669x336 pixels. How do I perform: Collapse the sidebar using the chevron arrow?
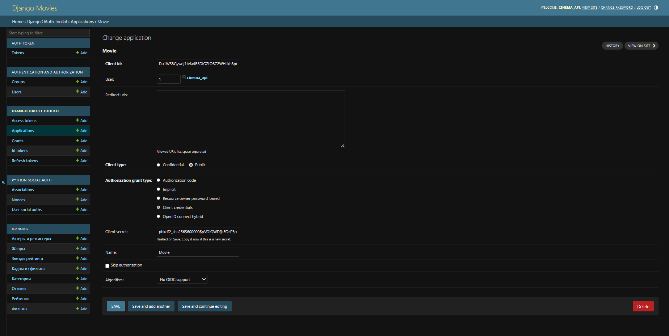tap(3, 182)
